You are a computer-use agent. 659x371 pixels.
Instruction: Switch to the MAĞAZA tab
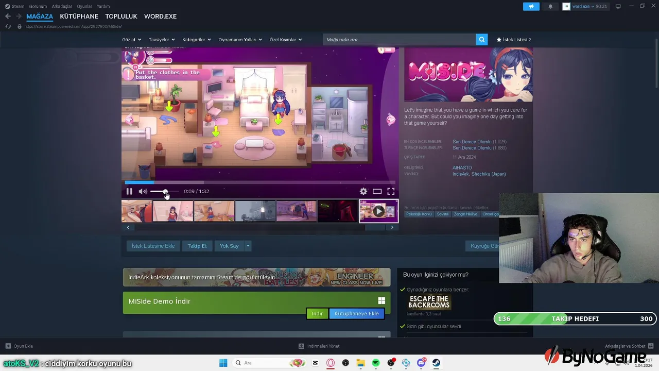tap(40, 16)
